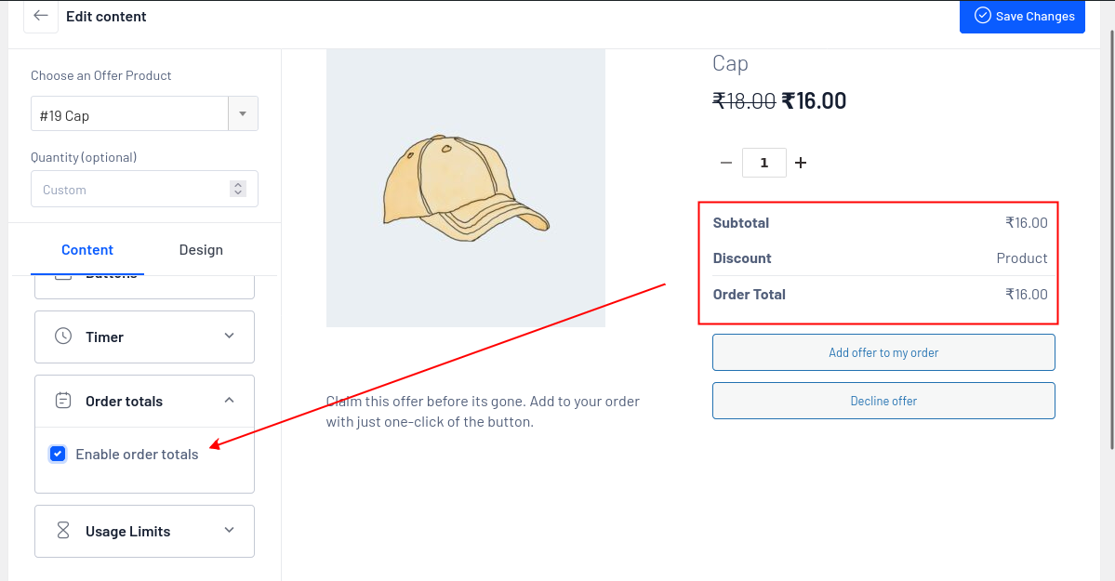Click the Timer clock icon
The height and width of the screenshot is (581, 1115).
tap(63, 337)
